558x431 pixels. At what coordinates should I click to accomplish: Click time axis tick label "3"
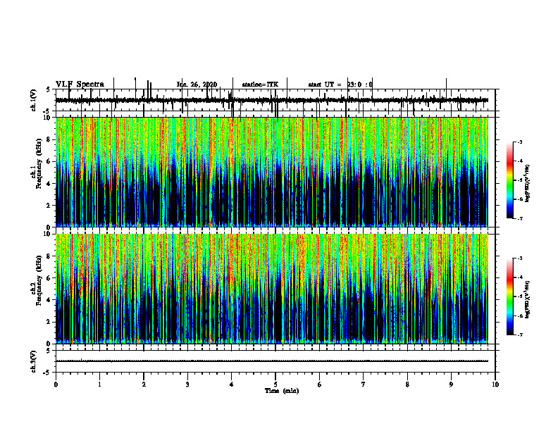click(187, 385)
